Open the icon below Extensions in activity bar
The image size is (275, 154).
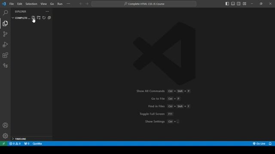(x=5, y=65)
